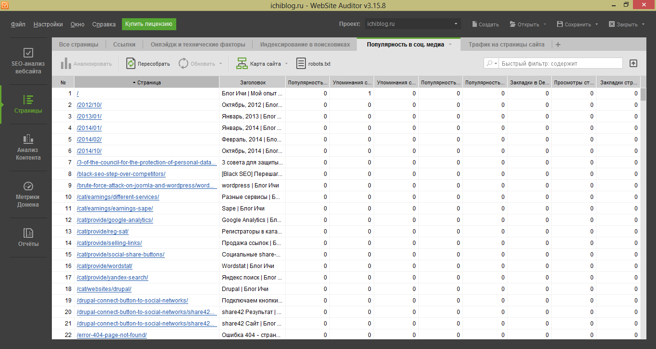Select the 'Sape | Блог Ичи' title cell
The height and width of the screenshot is (349, 656).
tap(253, 209)
